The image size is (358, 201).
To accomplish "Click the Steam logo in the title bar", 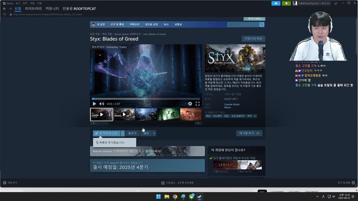I will [4, 3].
